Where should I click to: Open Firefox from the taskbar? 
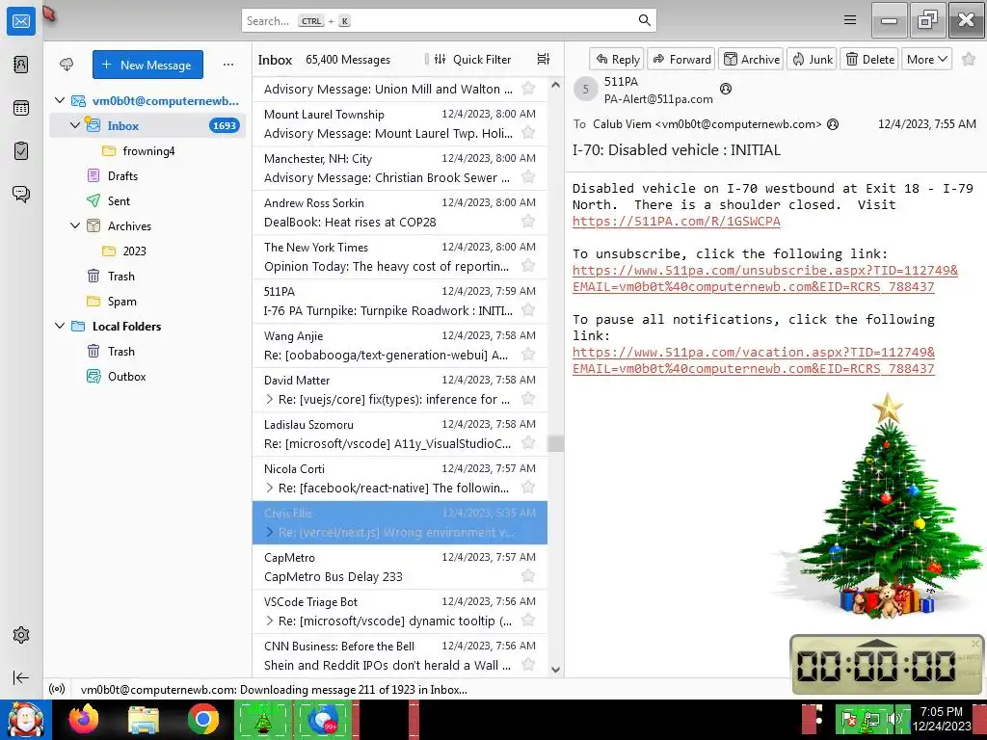(84, 719)
